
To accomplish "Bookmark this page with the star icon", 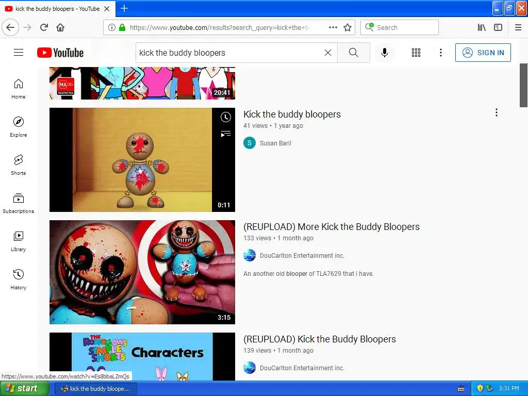I will [348, 27].
